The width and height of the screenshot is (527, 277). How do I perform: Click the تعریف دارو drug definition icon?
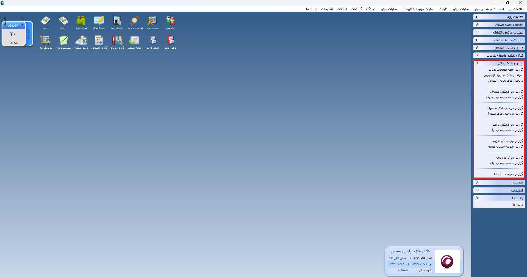click(x=81, y=22)
